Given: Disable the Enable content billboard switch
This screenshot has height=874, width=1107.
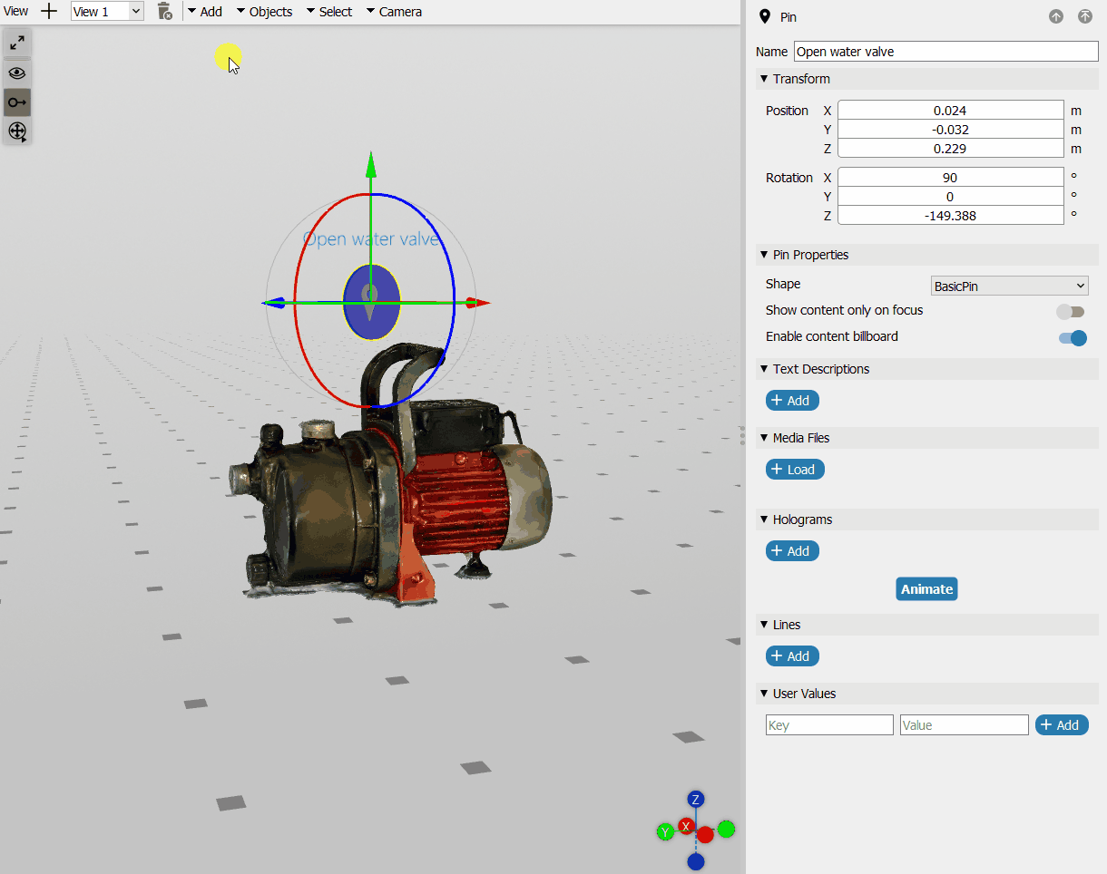Looking at the screenshot, I should pos(1073,338).
